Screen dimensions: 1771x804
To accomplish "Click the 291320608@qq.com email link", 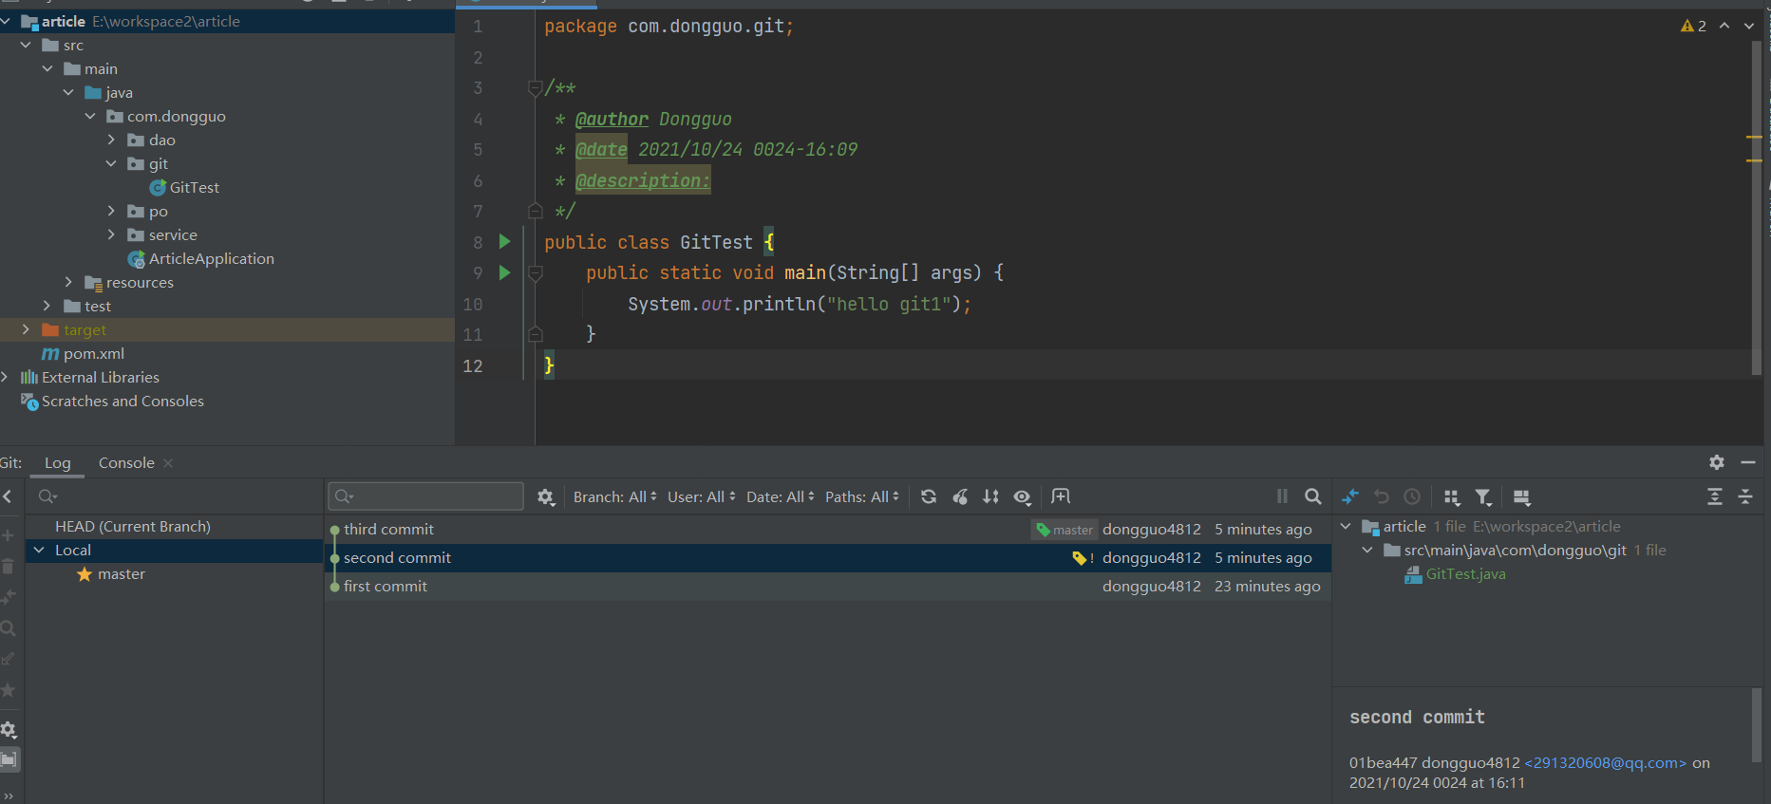I will (1605, 762).
